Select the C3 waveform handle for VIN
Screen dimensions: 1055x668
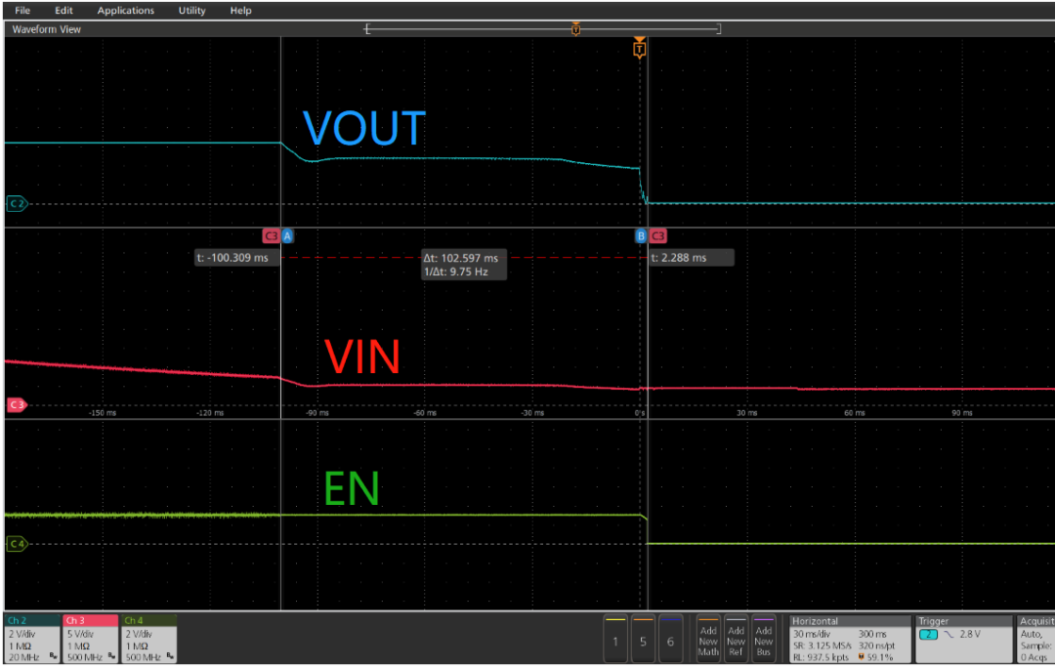pyautogui.click(x=17, y=404)
